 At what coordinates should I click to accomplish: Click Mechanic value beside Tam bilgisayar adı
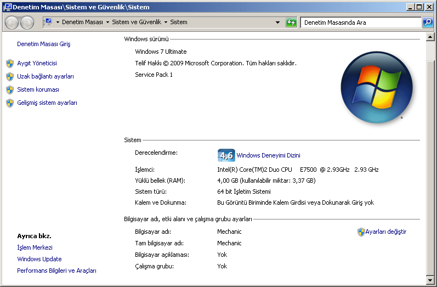[229, 243]
